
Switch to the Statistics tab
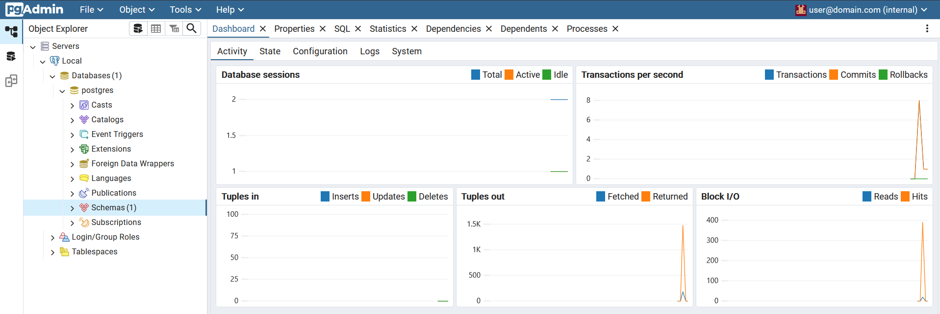tap(388, 29)
